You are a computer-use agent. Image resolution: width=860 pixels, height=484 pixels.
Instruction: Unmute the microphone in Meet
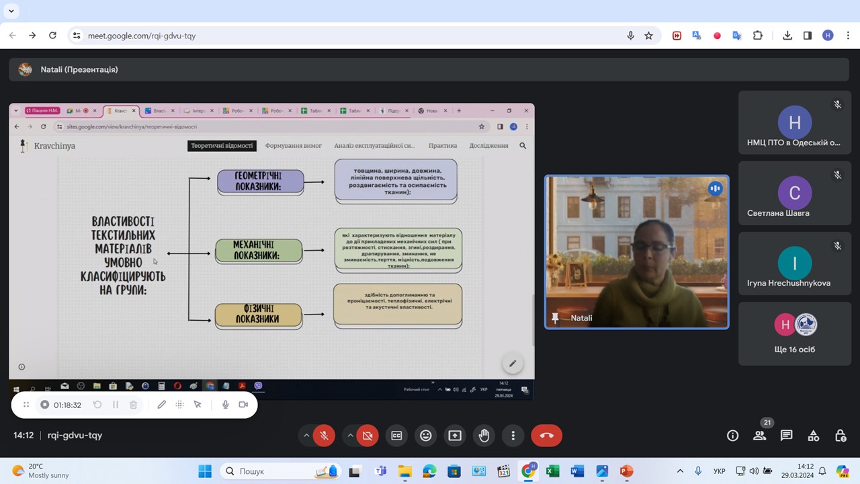click(x=324, y=436)
